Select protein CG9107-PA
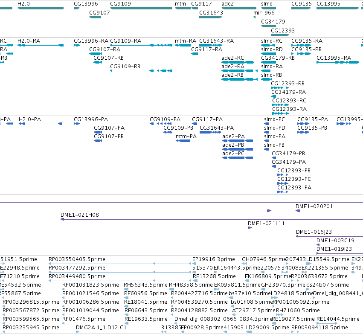Screen dimensions: 363x334 pyautogui.click(x=98, y=132)
